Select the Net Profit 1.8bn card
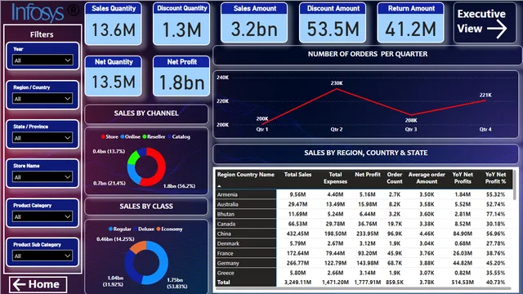The width and height of the screenshot is (523, 294). click(x=181, y=76)
